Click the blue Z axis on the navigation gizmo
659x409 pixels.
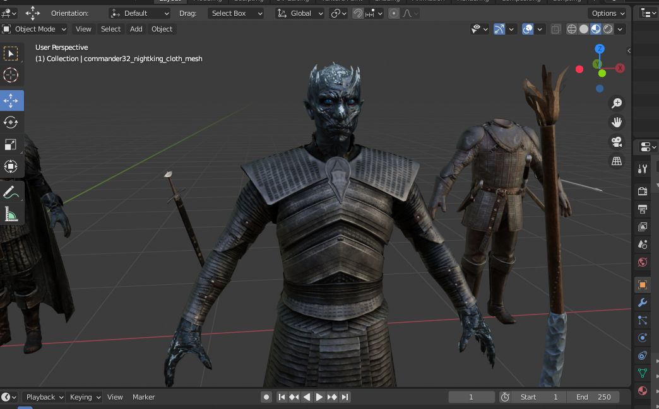click(600, 49)
